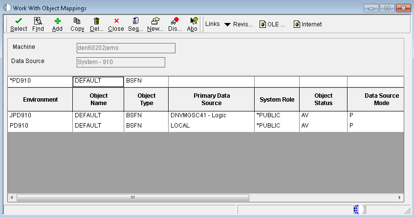
Task: Click the scroll left arrow
Action: point(12,197)
